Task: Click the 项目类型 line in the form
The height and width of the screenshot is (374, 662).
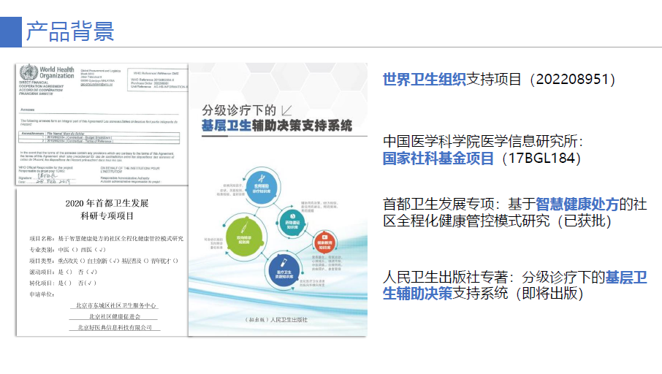Action: click(x=104, y=261)
